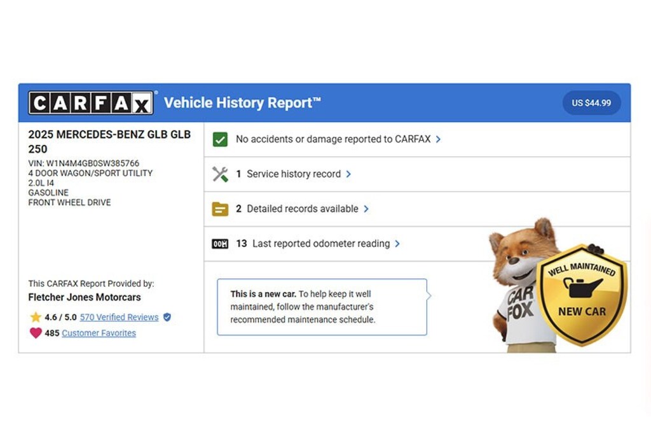Click the CARFAX logo in the header
This screenshot has width=651, height=434.
click(91, 102)
